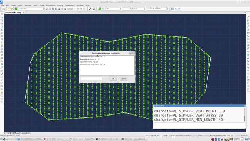250x141 pixels.
Task: Toggle GRID display in status bar
Action: pyautogui.click(x=200, y=136)
